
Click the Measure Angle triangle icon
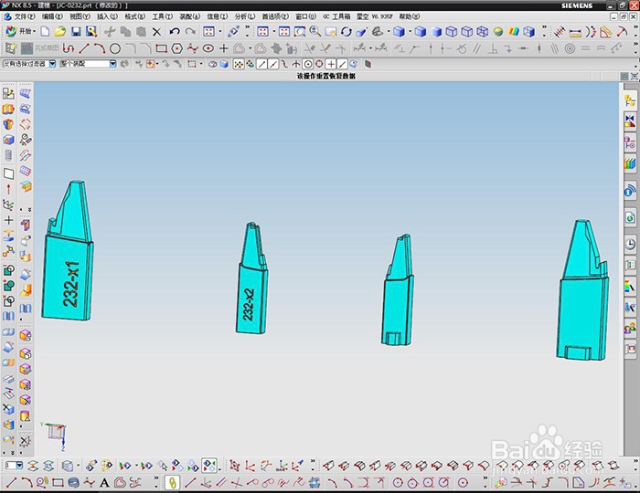[606, 32]
